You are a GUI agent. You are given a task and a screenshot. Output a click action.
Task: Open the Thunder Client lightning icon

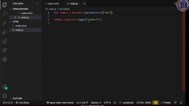point(4,59)
